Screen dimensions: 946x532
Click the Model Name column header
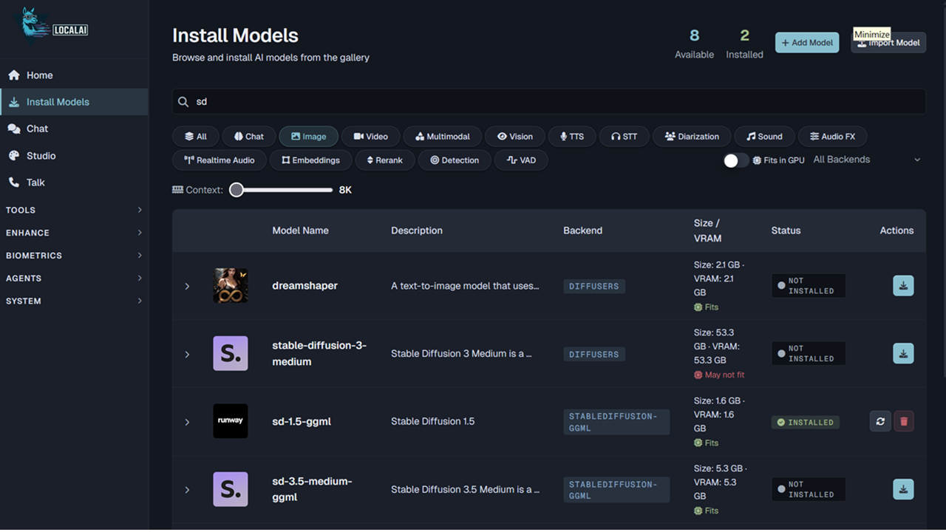(300, 231)
